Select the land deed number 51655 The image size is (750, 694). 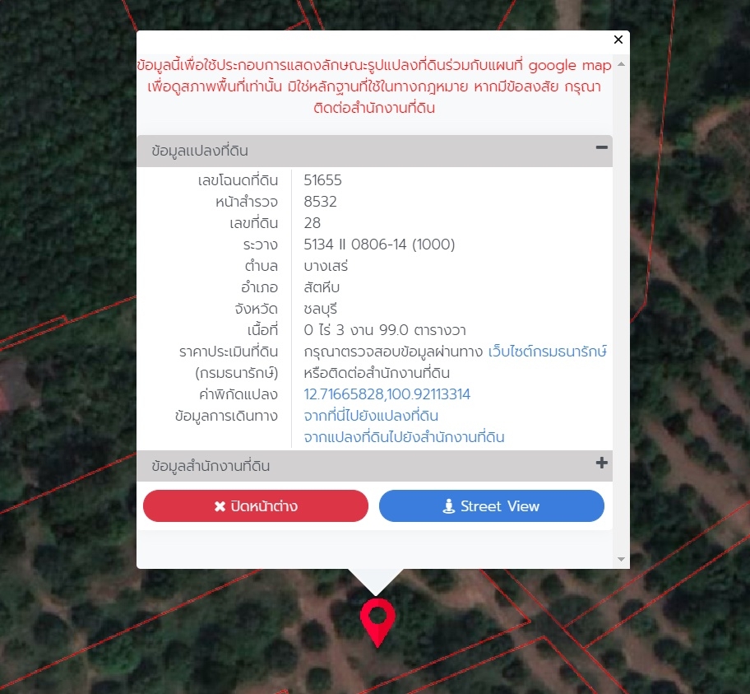(x=323, y=180)
